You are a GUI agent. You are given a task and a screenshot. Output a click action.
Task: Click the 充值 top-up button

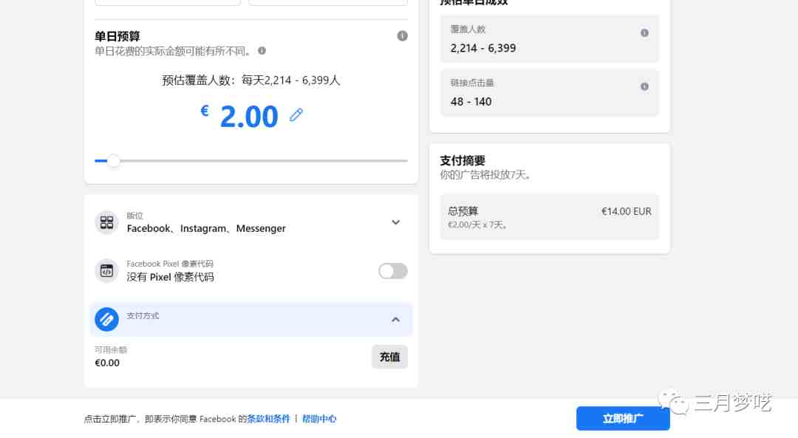(389, 357)
